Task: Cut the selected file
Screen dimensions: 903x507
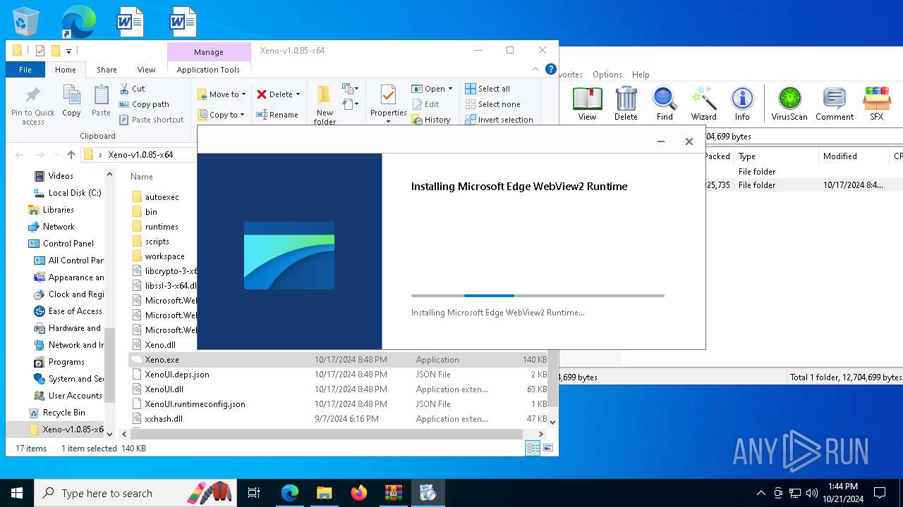Action: coord(132,89)
